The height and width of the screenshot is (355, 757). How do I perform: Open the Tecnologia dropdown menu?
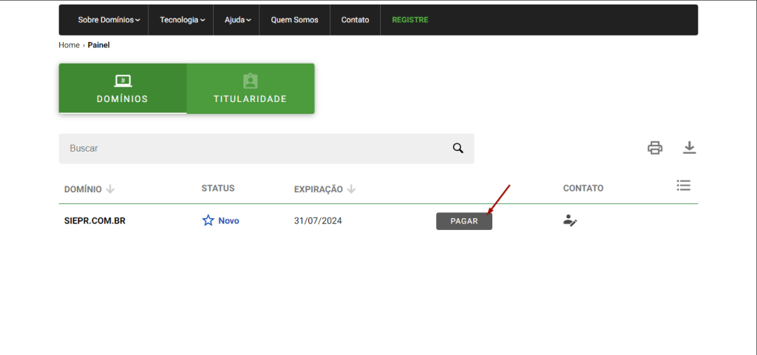[x=182, y=20]
